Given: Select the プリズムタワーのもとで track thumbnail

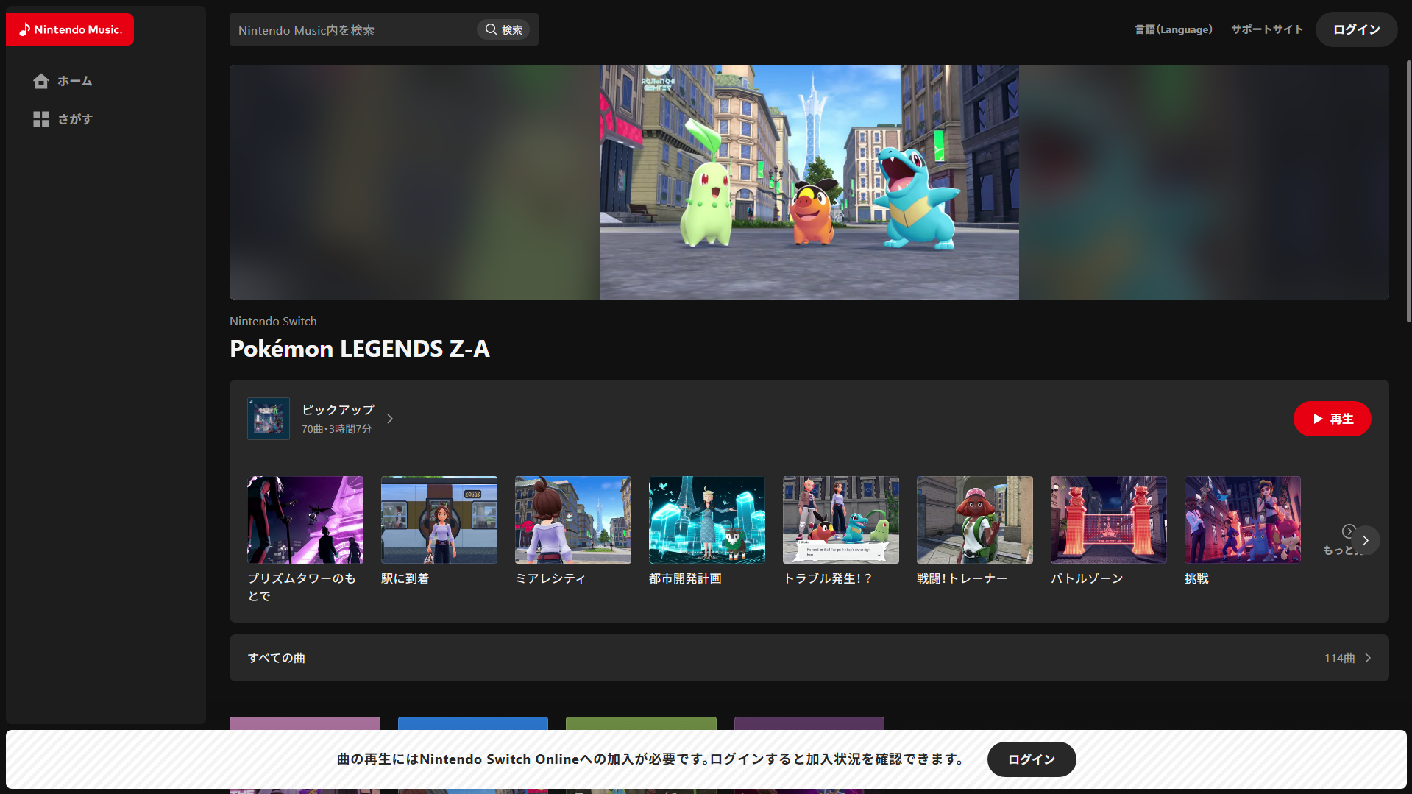Looking at the screenshot, I should [305, 520].
